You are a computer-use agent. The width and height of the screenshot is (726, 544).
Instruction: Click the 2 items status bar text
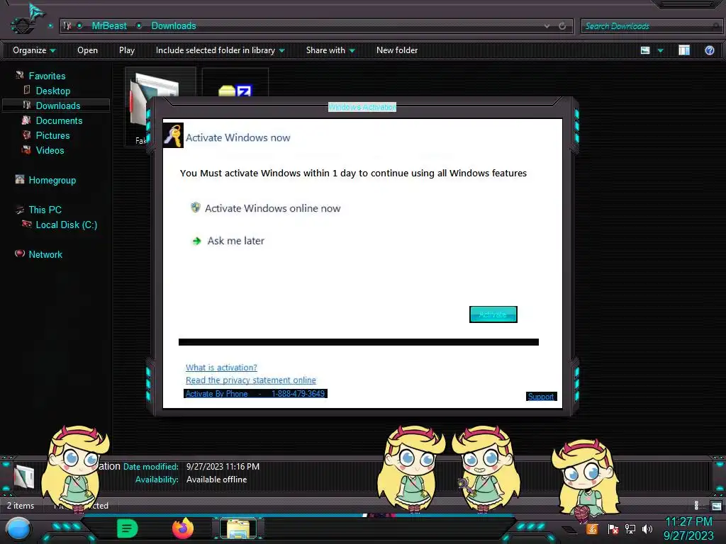21,506
